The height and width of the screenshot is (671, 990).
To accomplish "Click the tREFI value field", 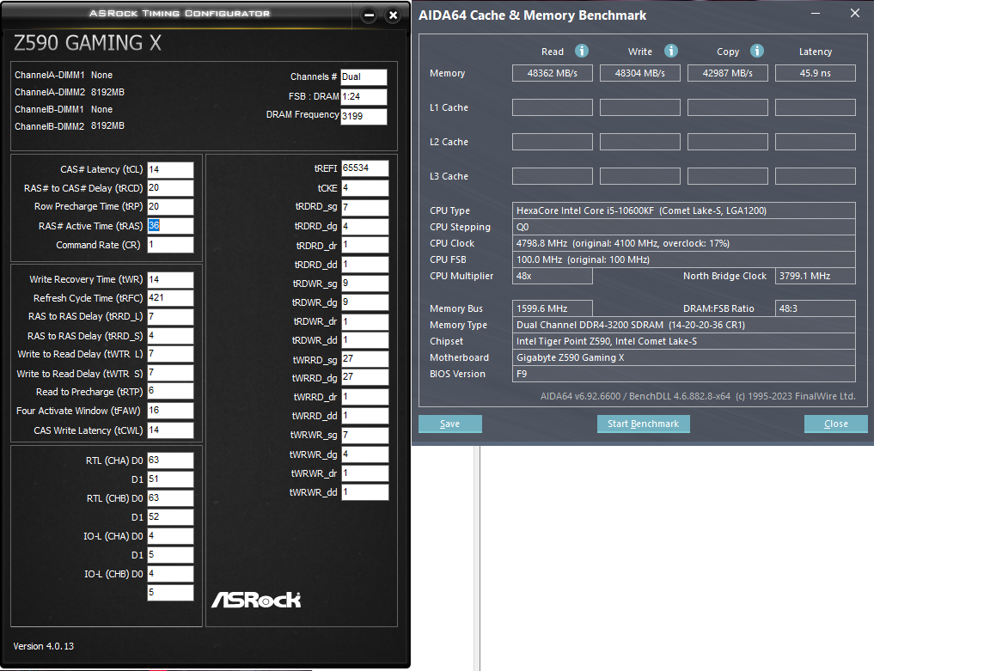I will (x=365, y=168).
